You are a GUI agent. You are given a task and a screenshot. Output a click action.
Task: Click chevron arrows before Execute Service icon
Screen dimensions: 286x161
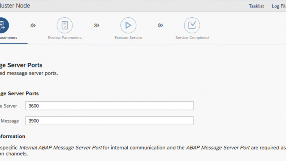(x=96, y=25)
